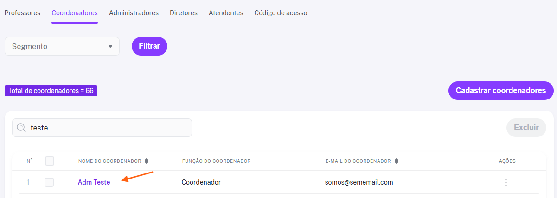Click the Total de coordenadores badge
557x198 pixels.
click(x=51, y=91)
